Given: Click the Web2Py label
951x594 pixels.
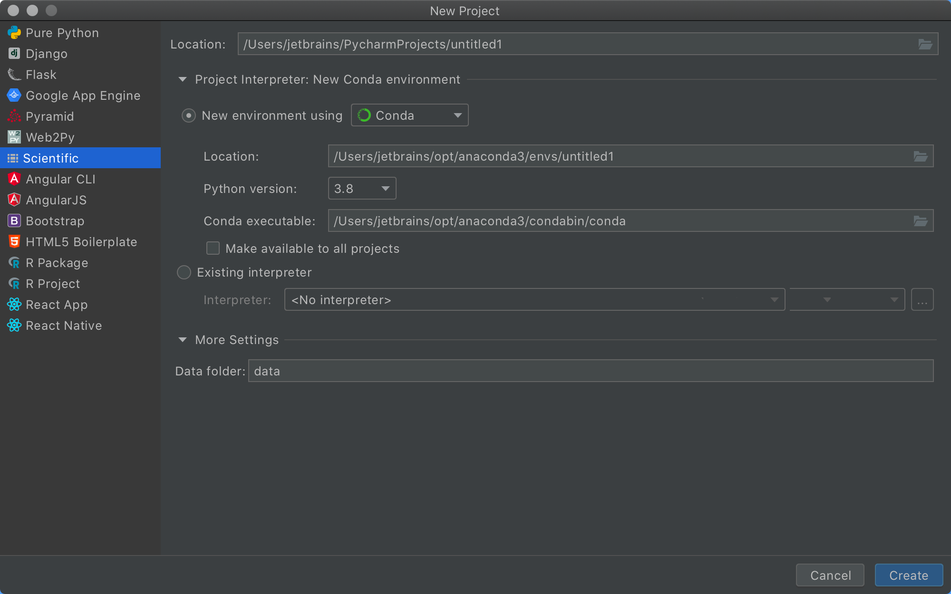Looking at the screenshot, I should click(x=50, y=137).
